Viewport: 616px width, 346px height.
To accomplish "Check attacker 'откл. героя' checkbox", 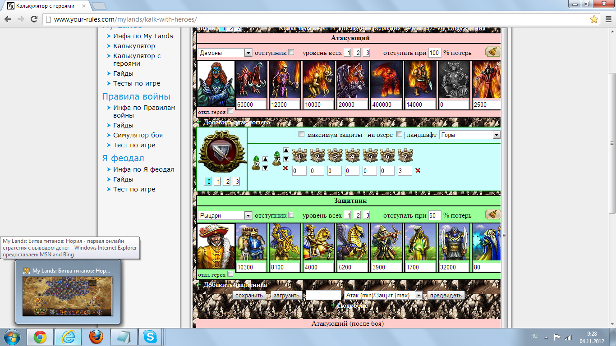I will [x=230, y=111].
